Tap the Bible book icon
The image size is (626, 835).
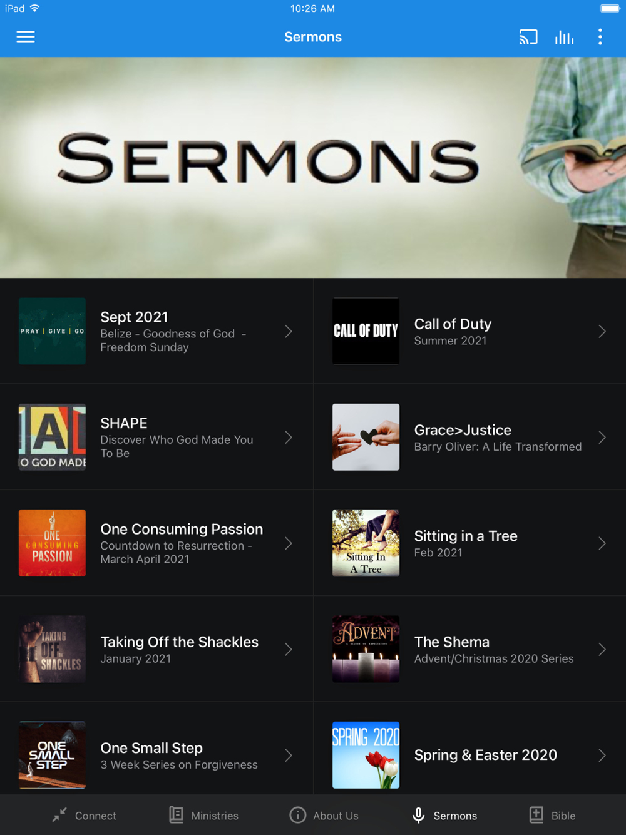[536, 815]
